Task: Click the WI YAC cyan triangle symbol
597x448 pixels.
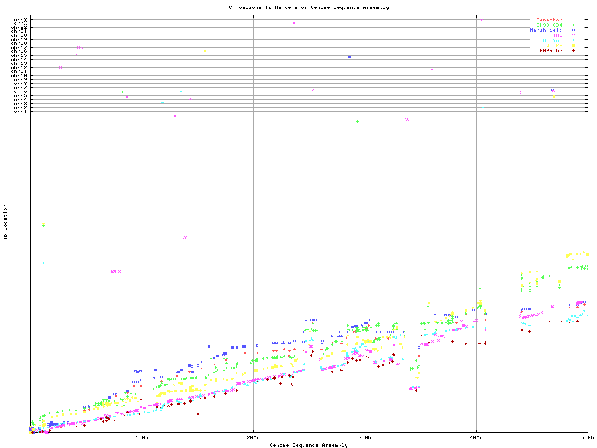Action: coord(573,41)
